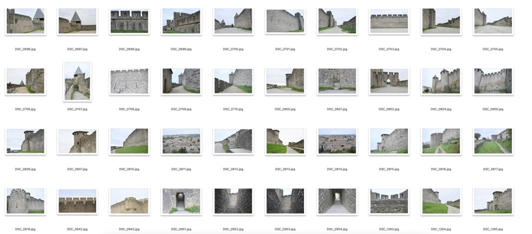
Task: Click the file name DSC_0817.jpg
Action: tap(493, 169)
